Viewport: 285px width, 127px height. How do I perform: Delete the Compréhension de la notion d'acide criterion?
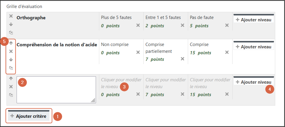(x=11, y=51)
